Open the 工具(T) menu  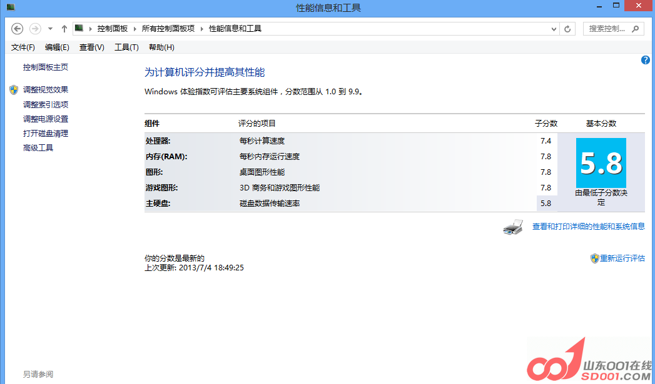(126, 47)
